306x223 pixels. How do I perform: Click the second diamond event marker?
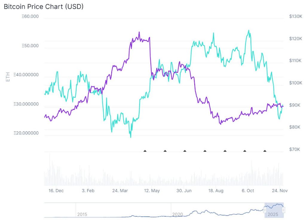click(165, 151)
